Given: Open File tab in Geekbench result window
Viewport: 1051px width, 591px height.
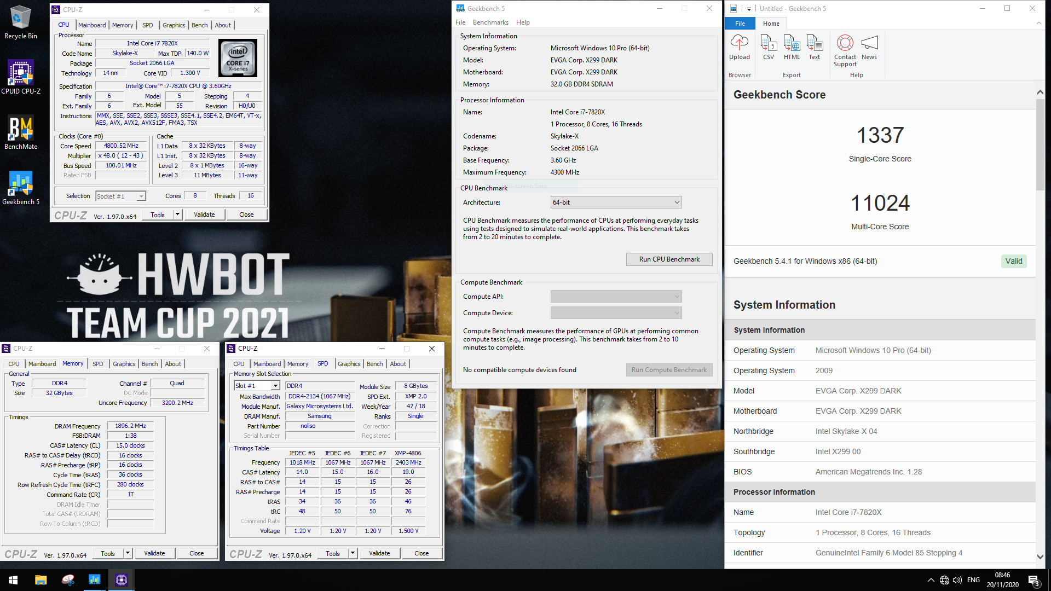Looking at the screenshot, I should (x=740, y=24).
